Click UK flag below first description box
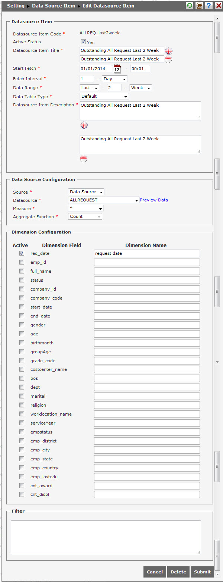Screen dimensions: 223x582 [x=84, y=125]
